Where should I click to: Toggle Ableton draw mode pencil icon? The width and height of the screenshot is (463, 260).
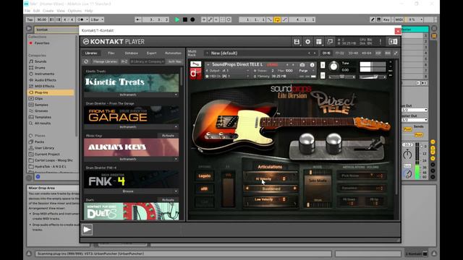(x=373, y=19)
